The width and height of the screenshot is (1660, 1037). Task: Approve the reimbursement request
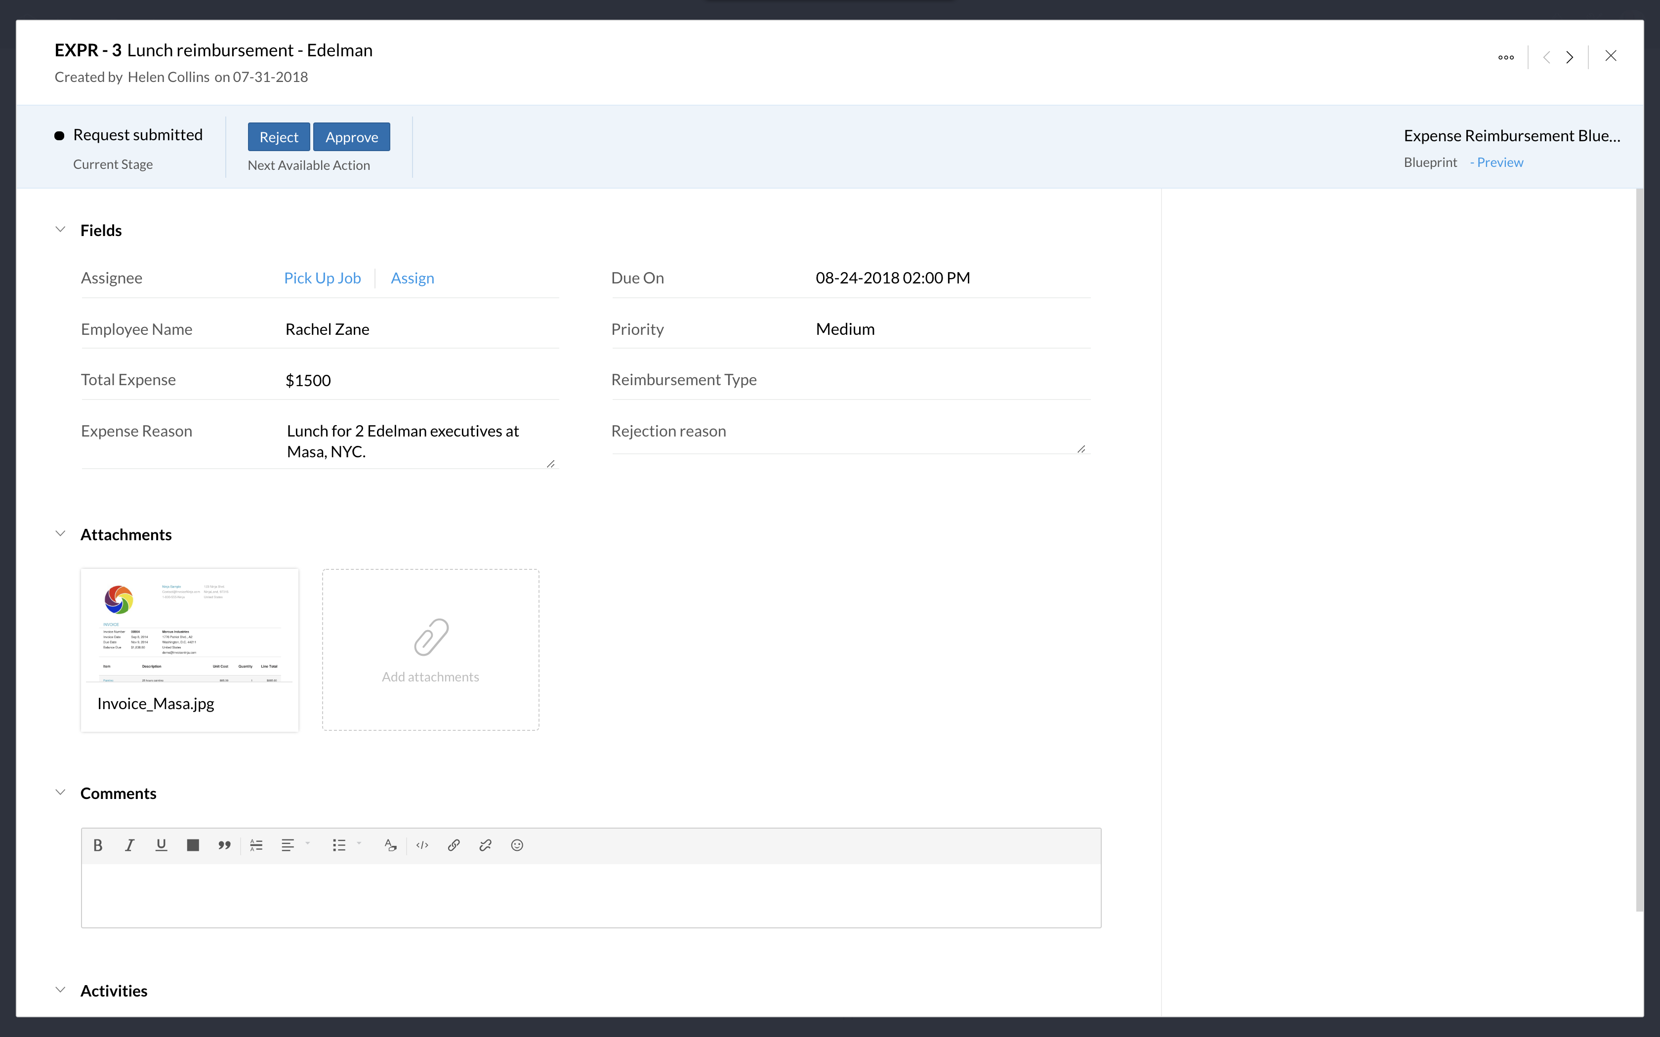351,137
